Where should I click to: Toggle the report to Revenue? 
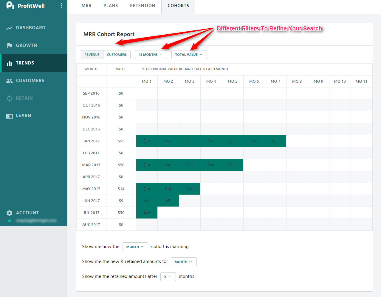click(x=92, y=55)
